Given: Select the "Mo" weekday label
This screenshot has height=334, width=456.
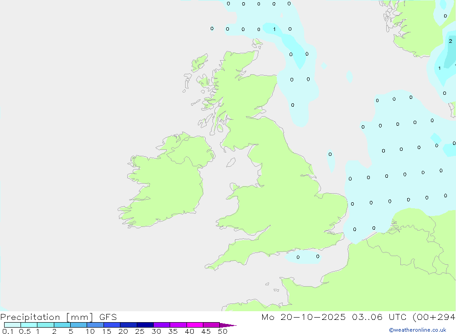Looking at the screenshot, I should [x=268, y=317].
